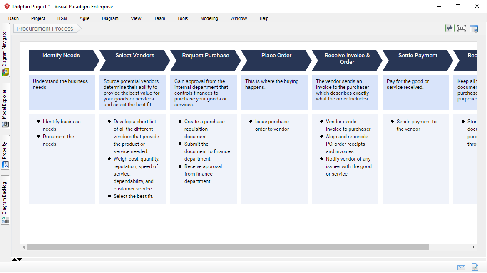The image size is (487, 273).
Task: Click the scroll right arrow
Action: (473, 247)
